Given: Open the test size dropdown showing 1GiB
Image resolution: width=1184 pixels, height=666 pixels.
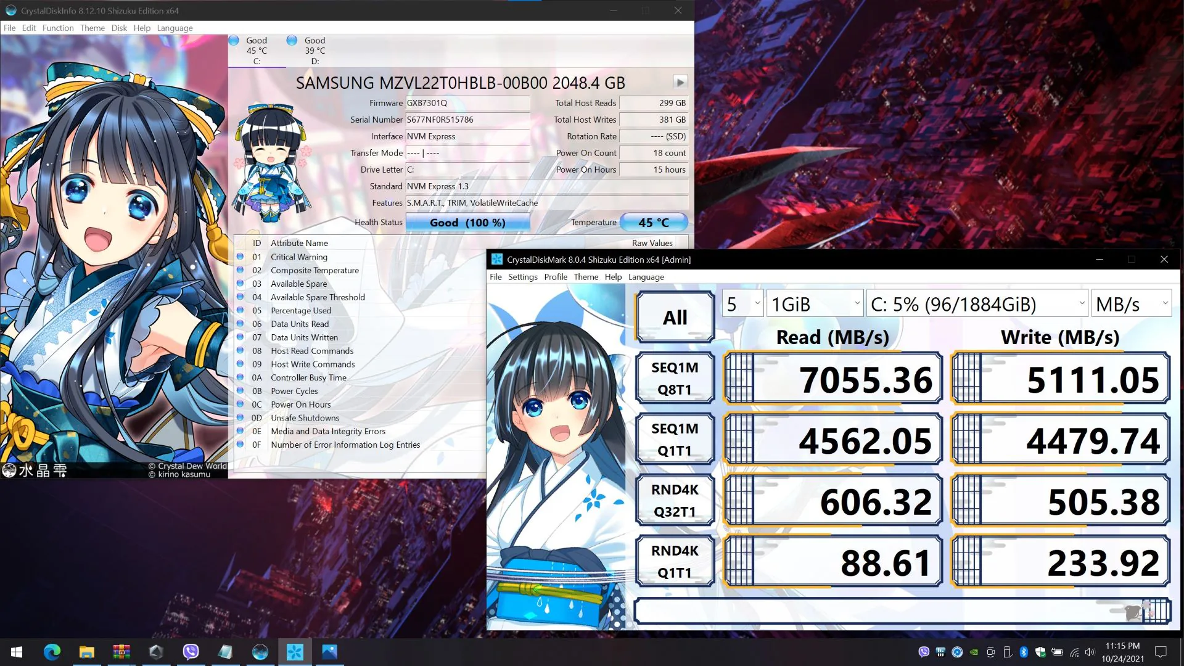Looking at the screenshot, I should 814,304.
